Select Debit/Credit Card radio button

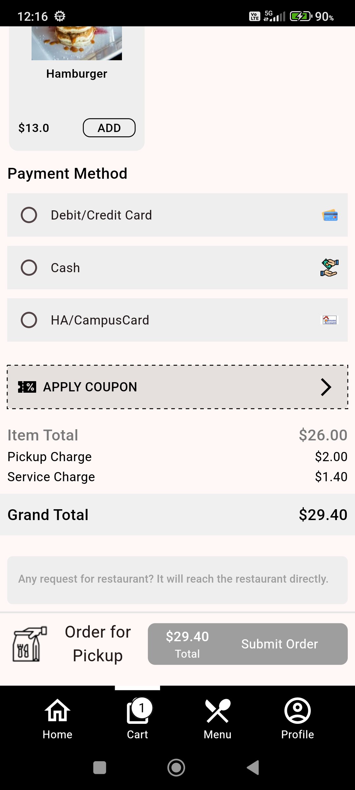pos(29,215)
